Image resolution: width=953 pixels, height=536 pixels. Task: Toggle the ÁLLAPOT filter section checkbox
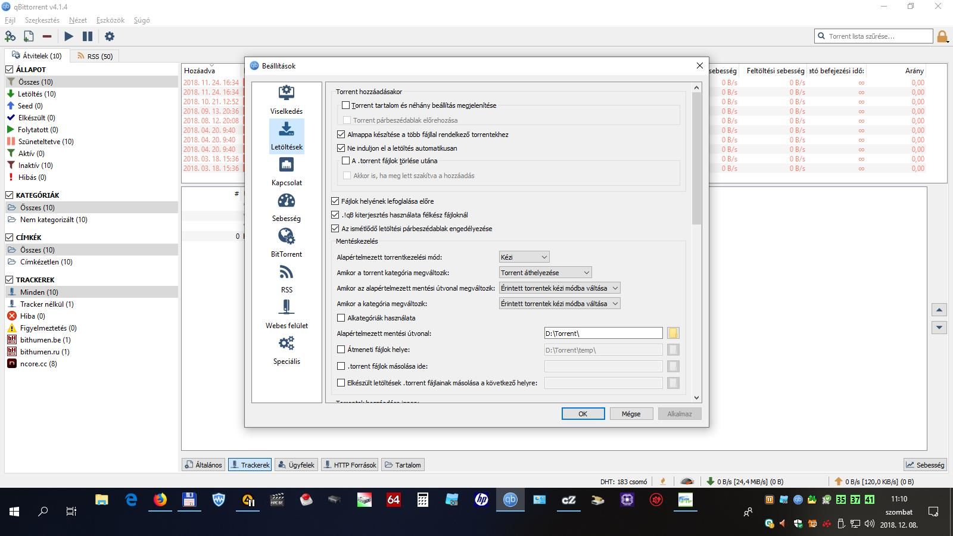pyautogui.click(x=10, y=70)
